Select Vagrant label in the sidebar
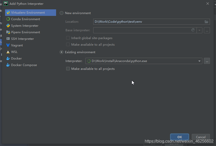 [x=17, y=45]
